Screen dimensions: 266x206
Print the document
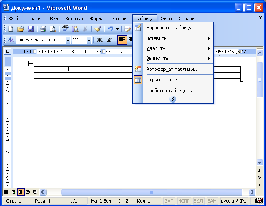(43, 29)
